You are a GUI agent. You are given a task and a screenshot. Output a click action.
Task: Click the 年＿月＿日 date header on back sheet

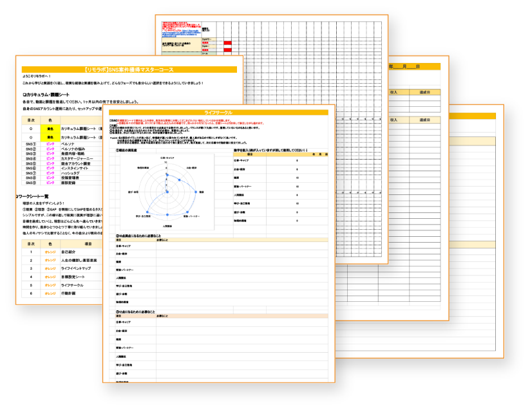click(x=404, y=67)
